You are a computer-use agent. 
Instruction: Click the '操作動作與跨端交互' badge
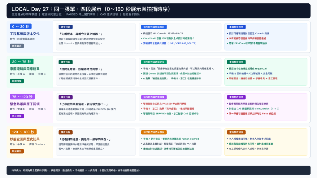click(154, 62)
